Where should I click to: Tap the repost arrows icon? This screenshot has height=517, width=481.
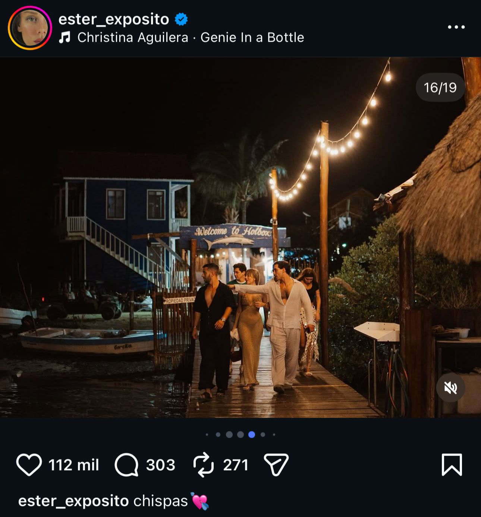[203, 465]
